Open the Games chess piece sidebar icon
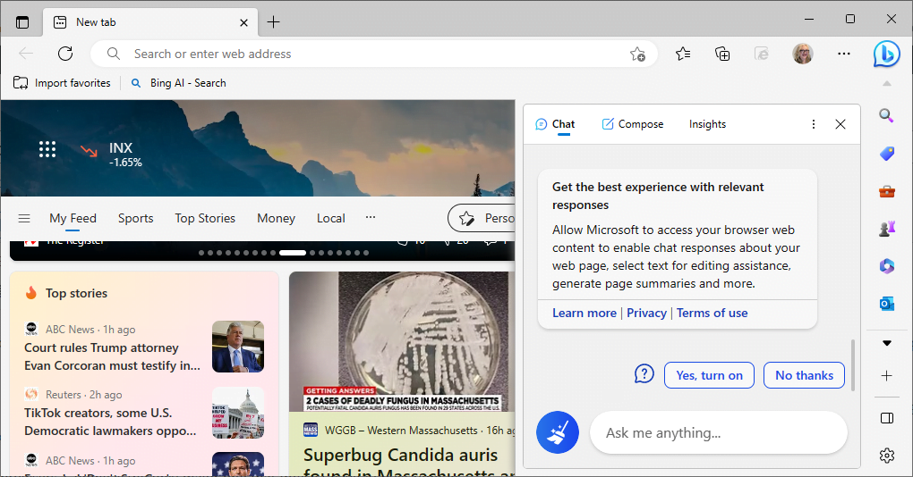Screen dimensions: 913x477 [x=886, y=229]
